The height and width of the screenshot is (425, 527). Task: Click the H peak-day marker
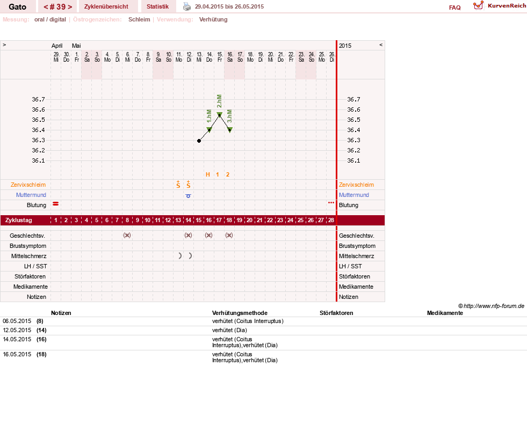(x=208, y=174)
